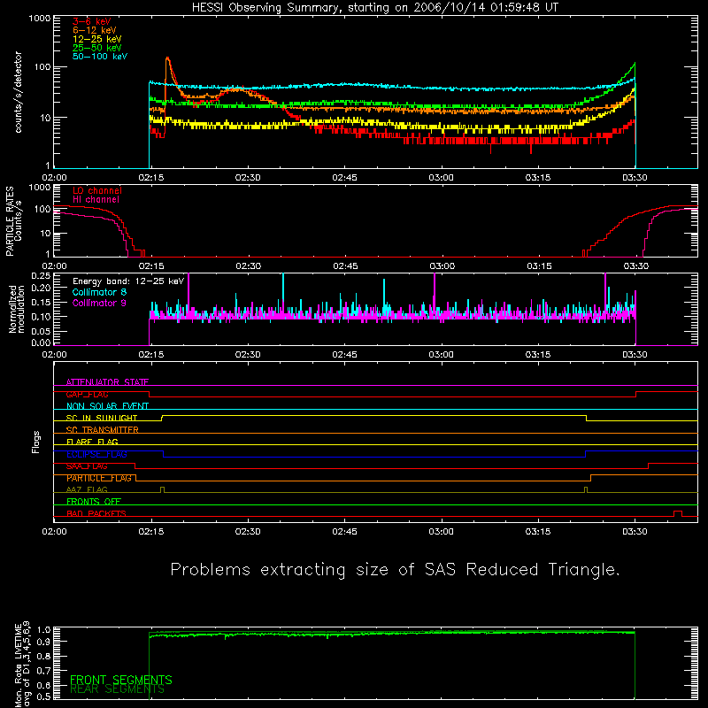Click the A4Z_FLAG pulse near 03:22
The width and height of the screenshot is (708, 708).
586,490
